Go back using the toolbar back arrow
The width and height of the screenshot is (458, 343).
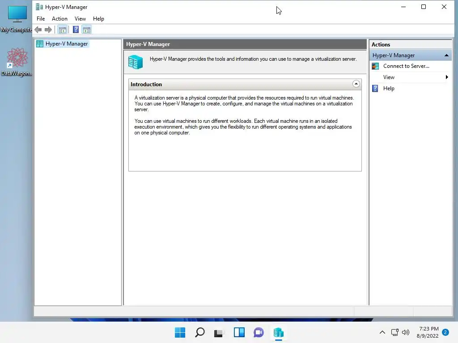point(38,30)
